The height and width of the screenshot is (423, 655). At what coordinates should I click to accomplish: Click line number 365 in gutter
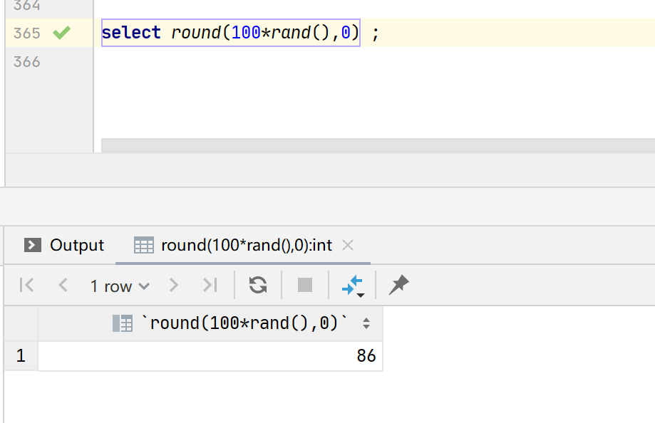click(x=27, y=33)
